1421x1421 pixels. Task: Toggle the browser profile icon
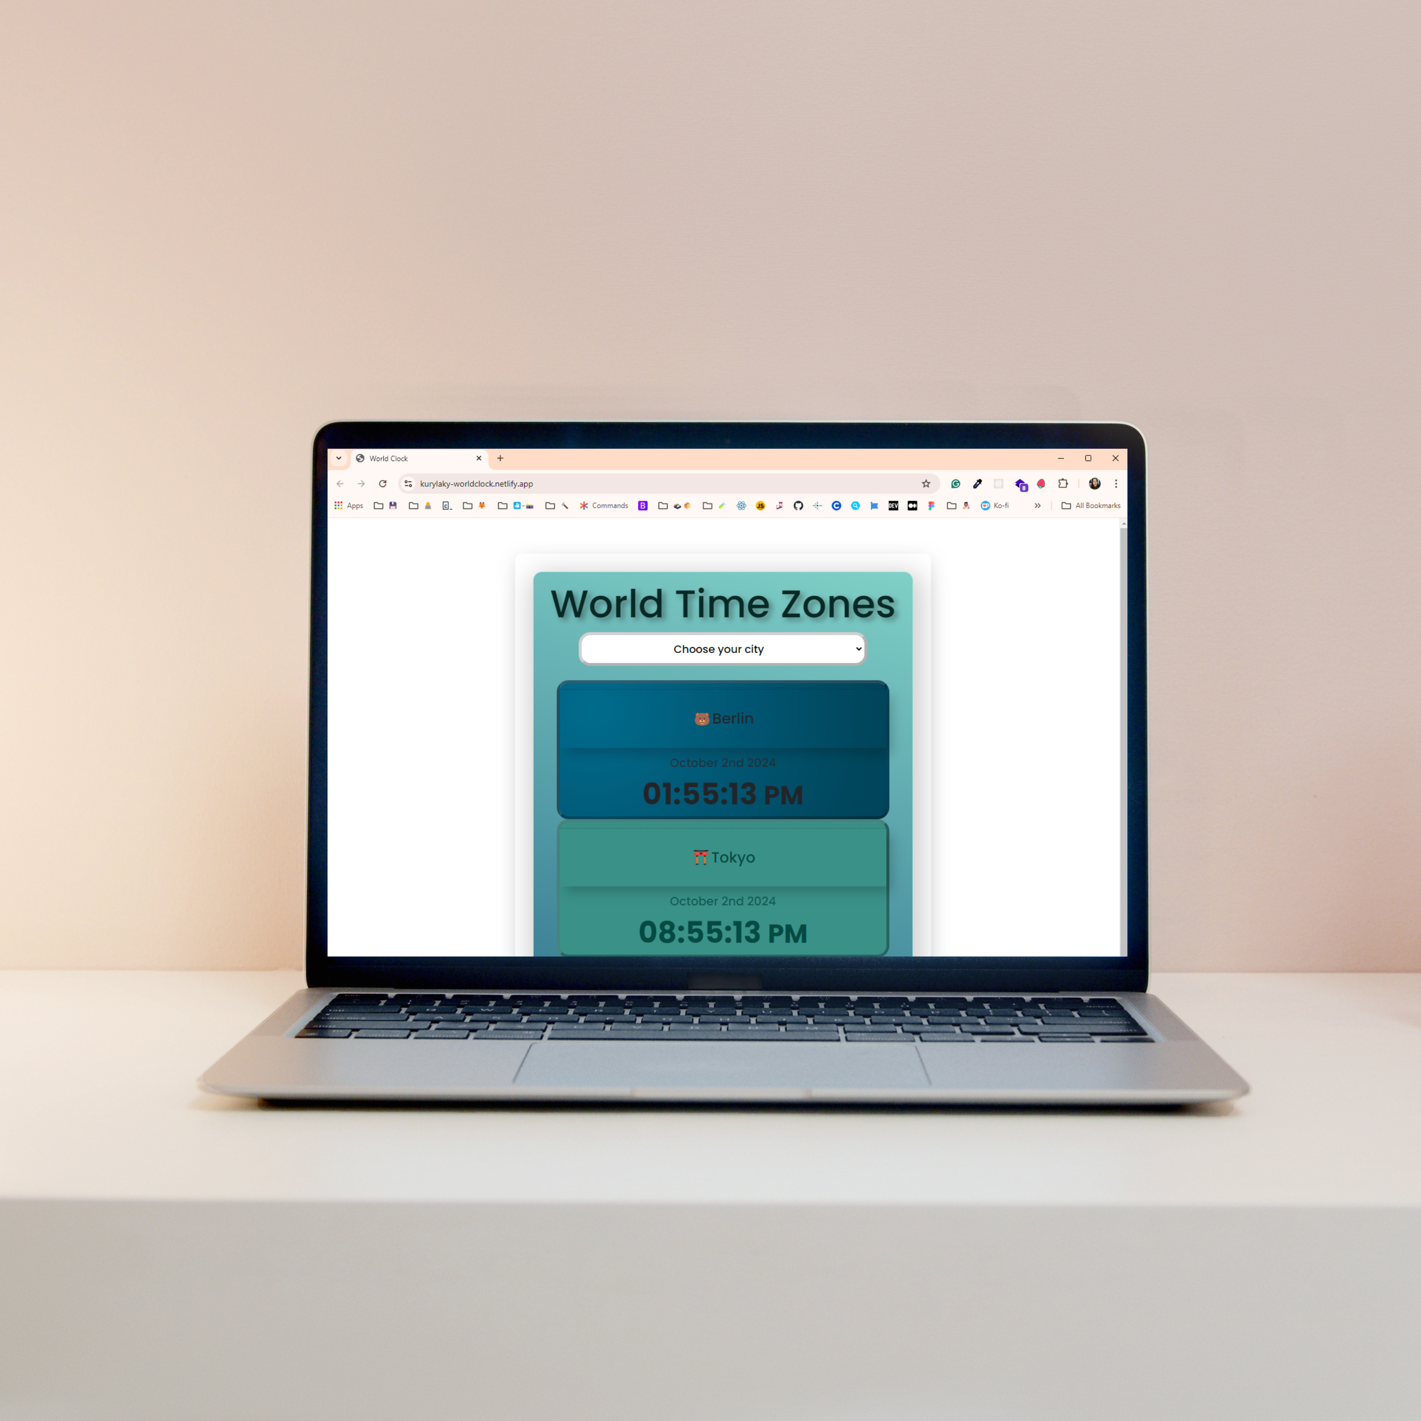[1093, 484]
